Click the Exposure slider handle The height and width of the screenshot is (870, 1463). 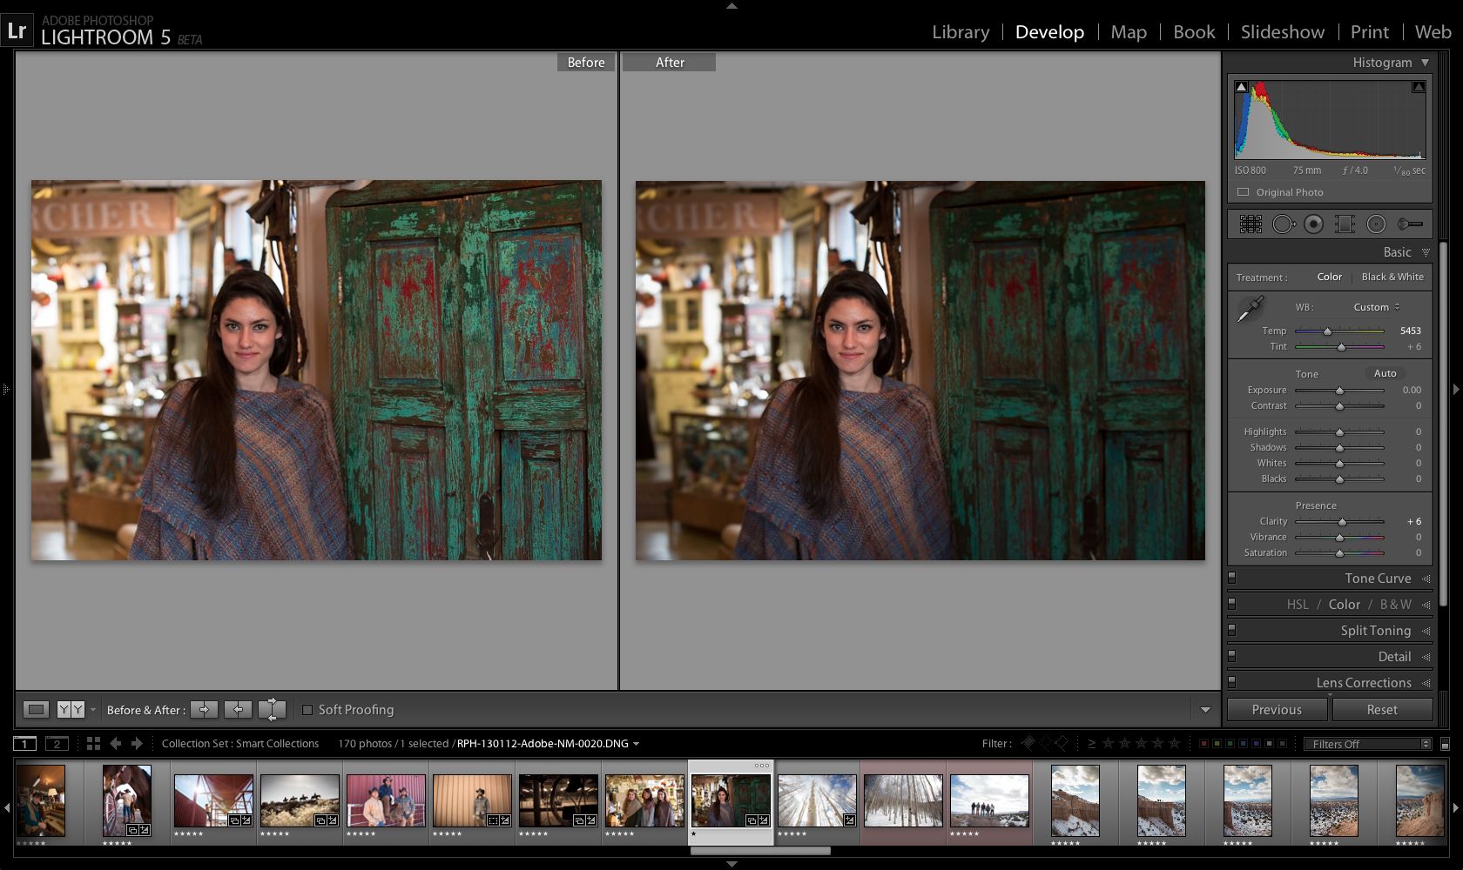coord(1339,391)
